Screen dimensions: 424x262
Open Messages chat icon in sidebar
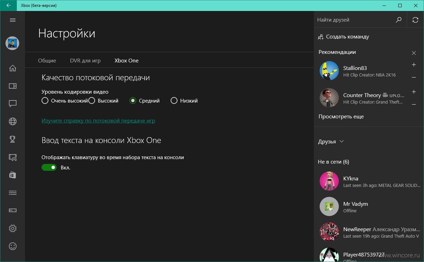[x=13, y=104]
